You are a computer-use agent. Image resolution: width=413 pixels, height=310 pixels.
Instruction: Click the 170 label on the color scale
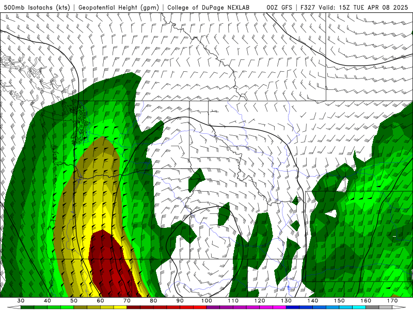392,301
